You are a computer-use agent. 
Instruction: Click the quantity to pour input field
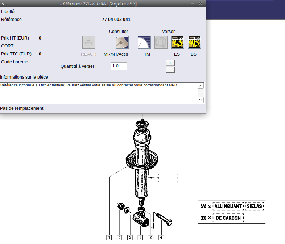(119, 66)
